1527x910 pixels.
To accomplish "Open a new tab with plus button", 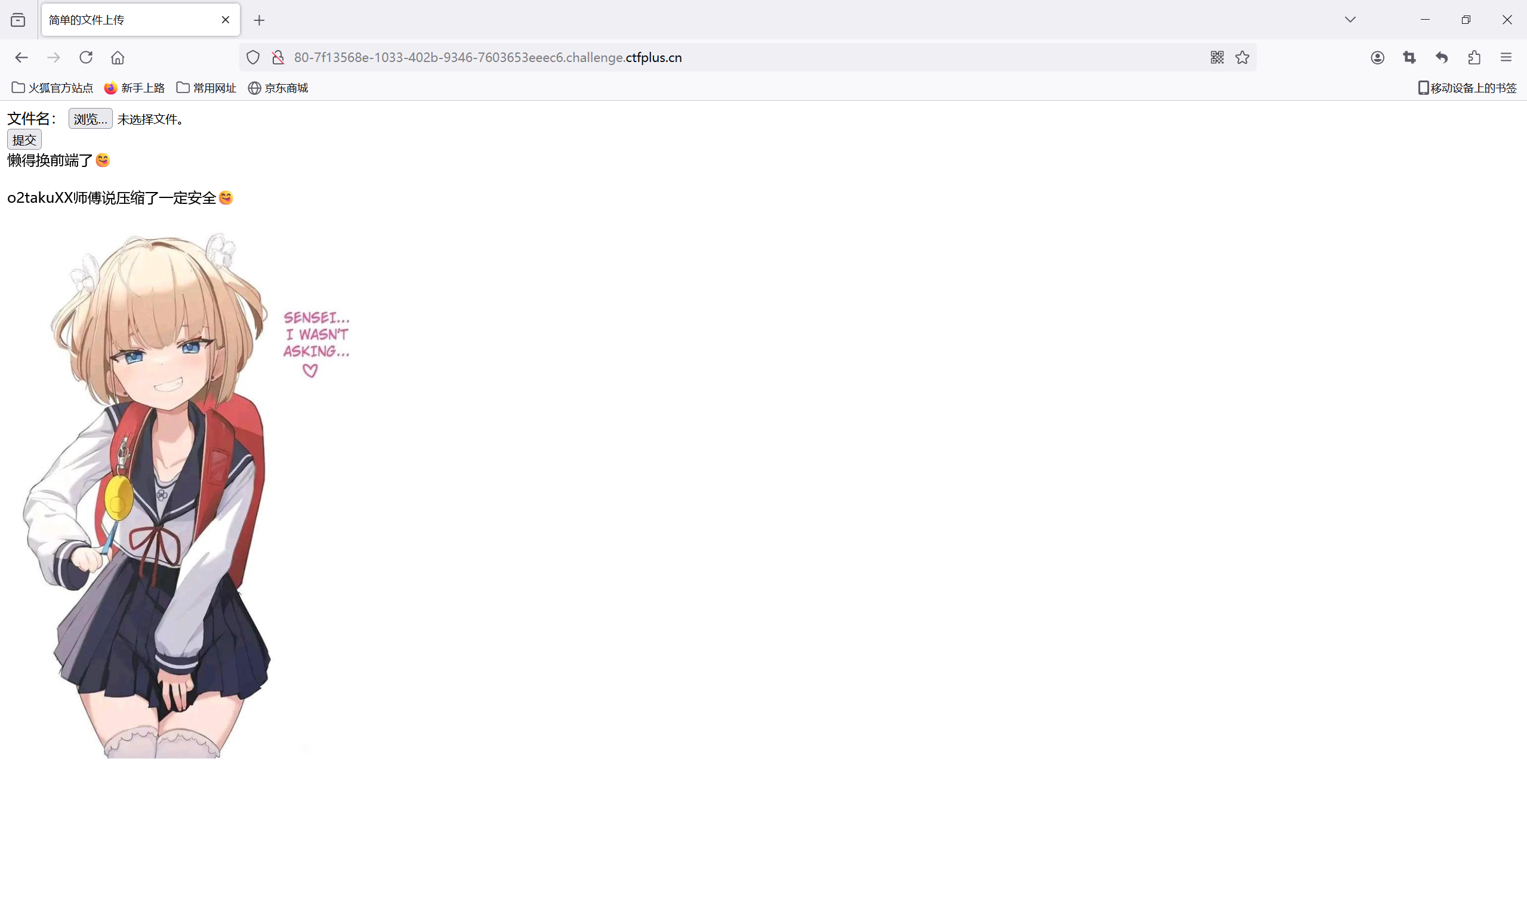I will point(259,20).
